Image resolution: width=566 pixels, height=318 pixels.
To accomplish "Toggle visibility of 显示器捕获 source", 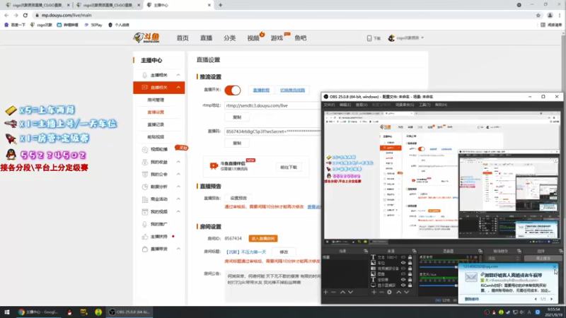I will [403, 285].
